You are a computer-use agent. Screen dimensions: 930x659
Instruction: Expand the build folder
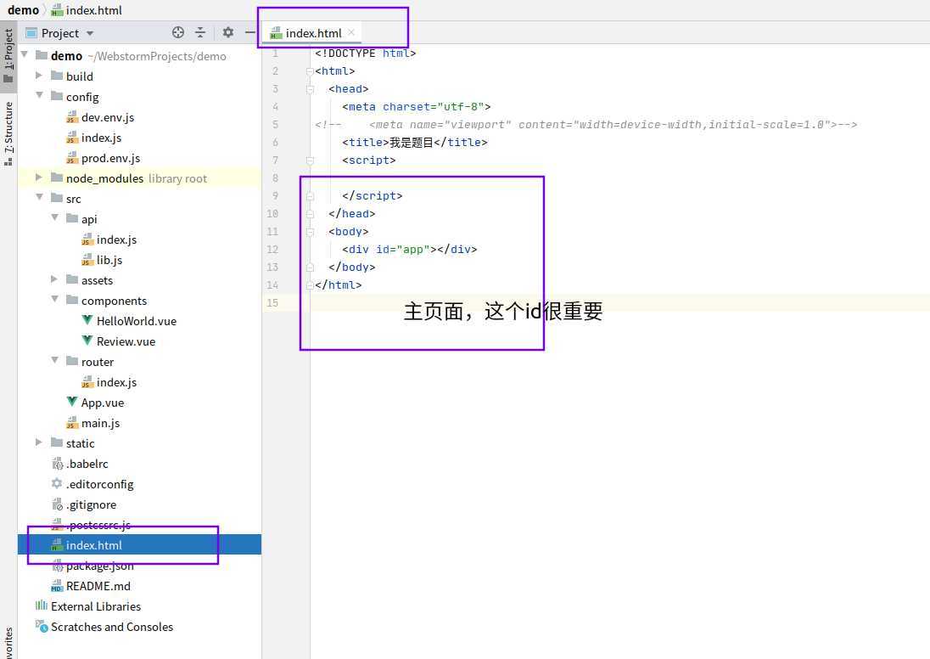tap(39, 76)
